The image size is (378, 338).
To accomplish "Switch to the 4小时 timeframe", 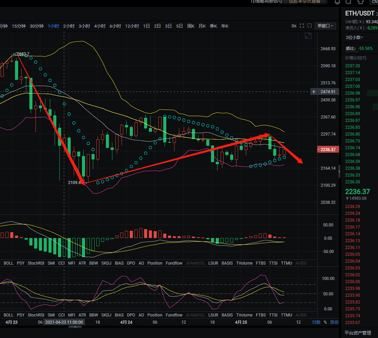I will tap(100, 26).
